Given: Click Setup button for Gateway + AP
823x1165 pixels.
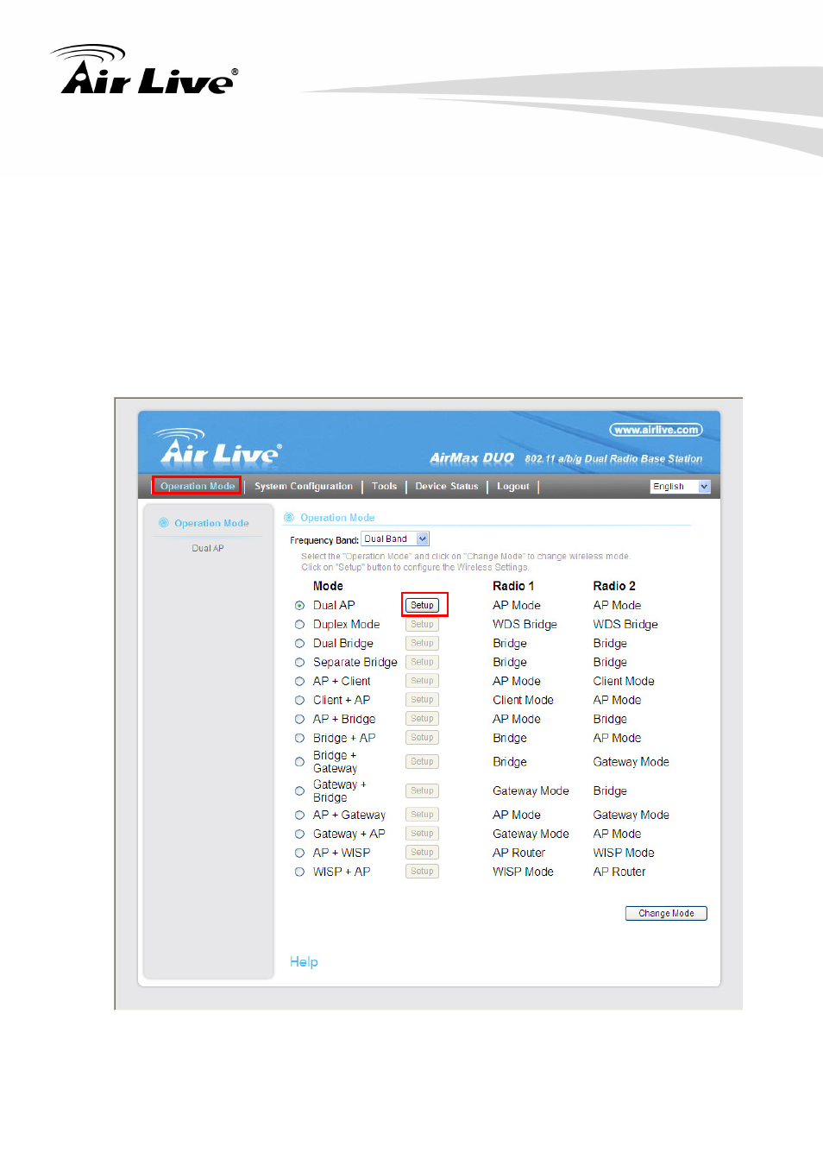Looking at the screenshot, I should (x=422, y=834).
